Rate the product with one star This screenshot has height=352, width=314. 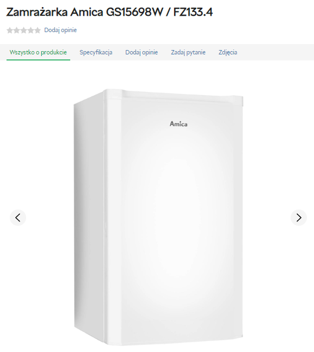click(10, 30)
